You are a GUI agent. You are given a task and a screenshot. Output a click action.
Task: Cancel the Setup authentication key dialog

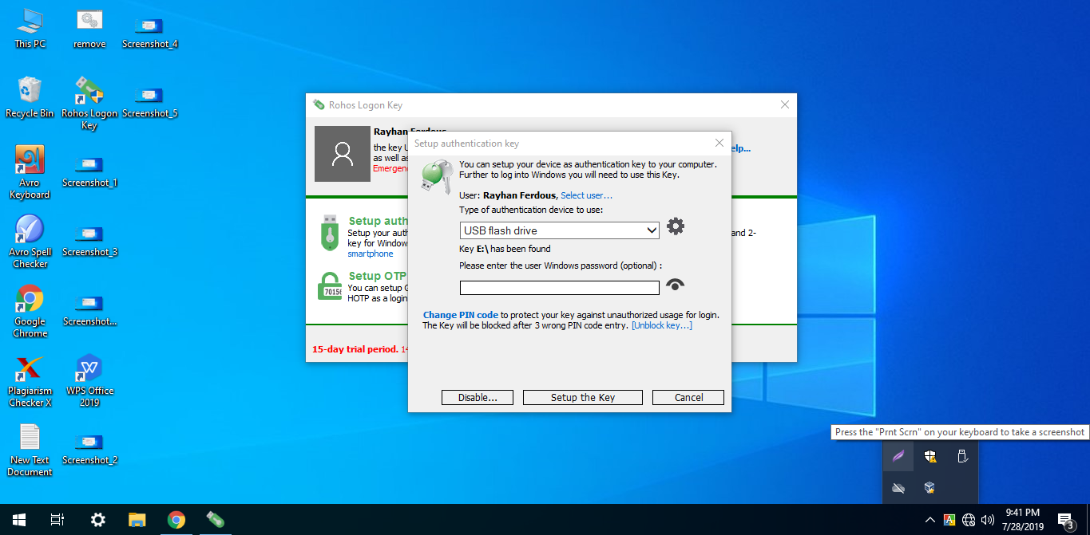688,397
